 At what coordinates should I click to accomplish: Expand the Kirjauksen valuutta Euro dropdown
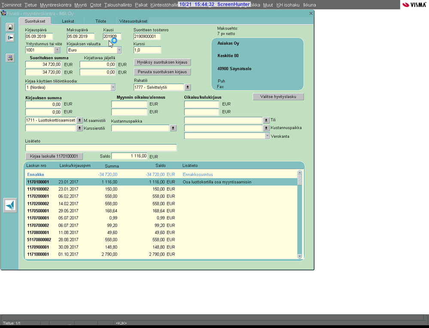click(119, 50)
